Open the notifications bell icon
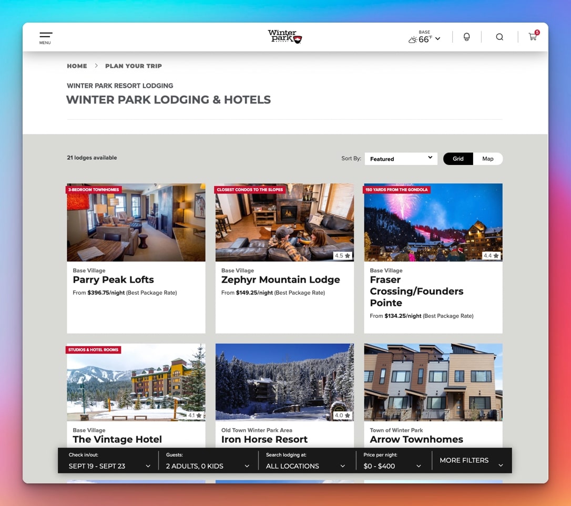This screenshot has height=506, width=571. [x=466, y=37]
